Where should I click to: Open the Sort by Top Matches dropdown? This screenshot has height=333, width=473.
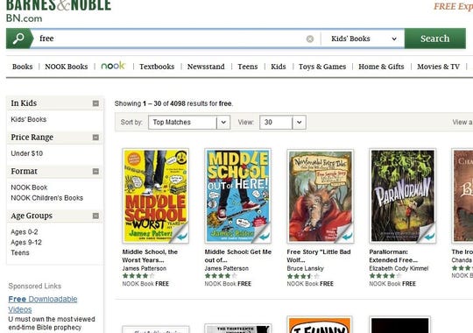(x=189, y=123)
